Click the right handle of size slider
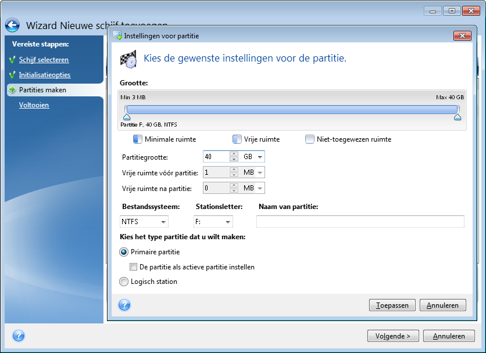 point(458,117)
